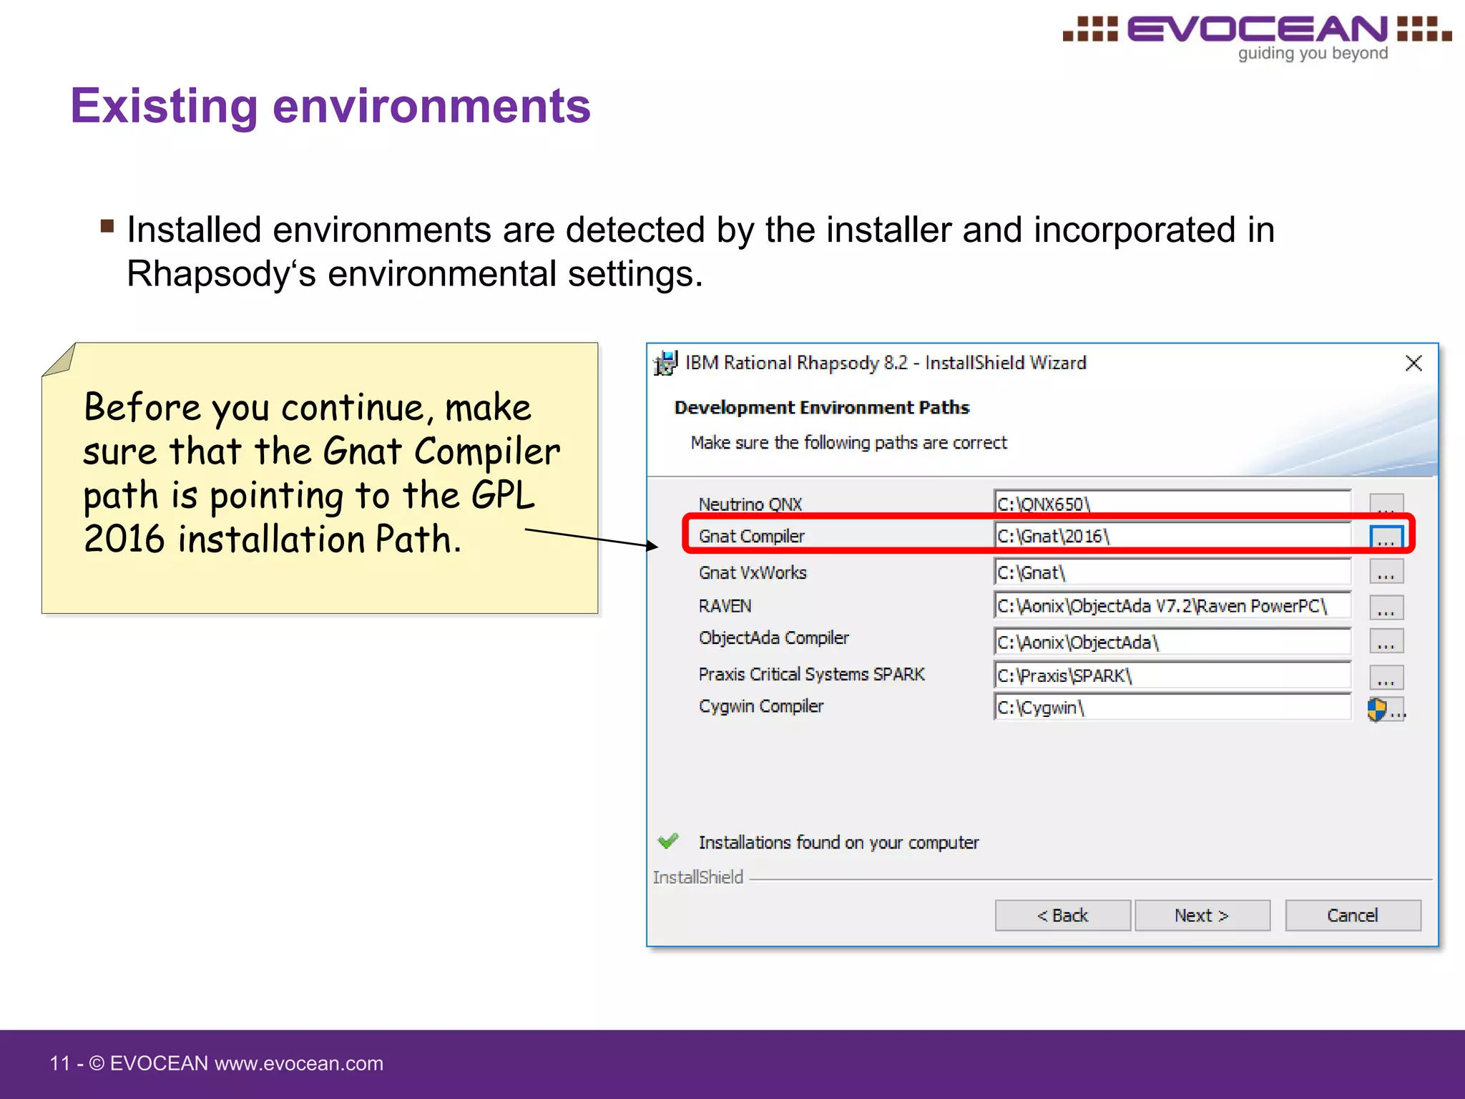The image size is (1465, 1099).
Task: Click the Neutrino QNX label
Action: (x=750, y=504)
